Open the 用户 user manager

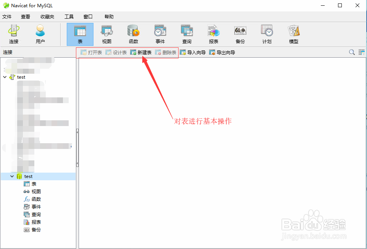pyautogui.click(x=40, y=34)
